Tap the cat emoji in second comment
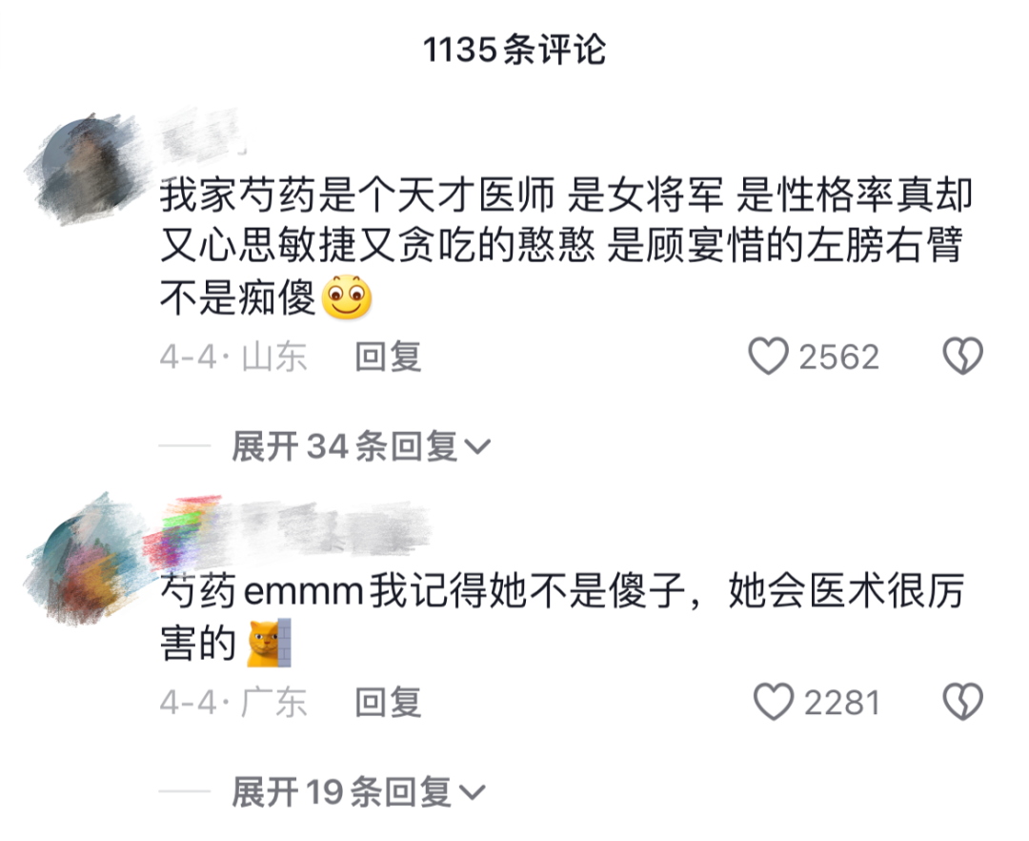Viewport: 1029px width, 841px height. click(269, 643)
